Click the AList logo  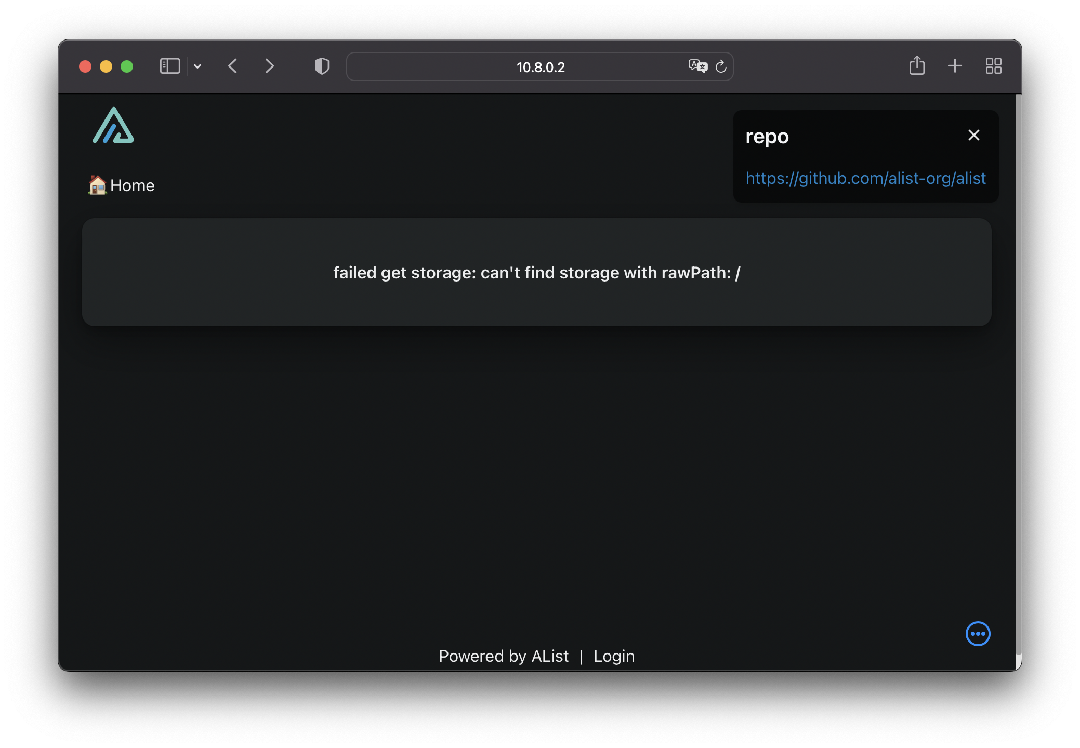[113, 125]
